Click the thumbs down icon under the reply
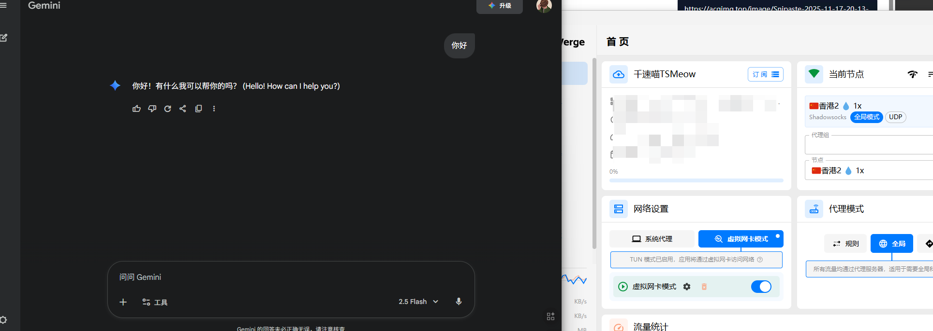The image size is (933, 331). click(152, 109)
